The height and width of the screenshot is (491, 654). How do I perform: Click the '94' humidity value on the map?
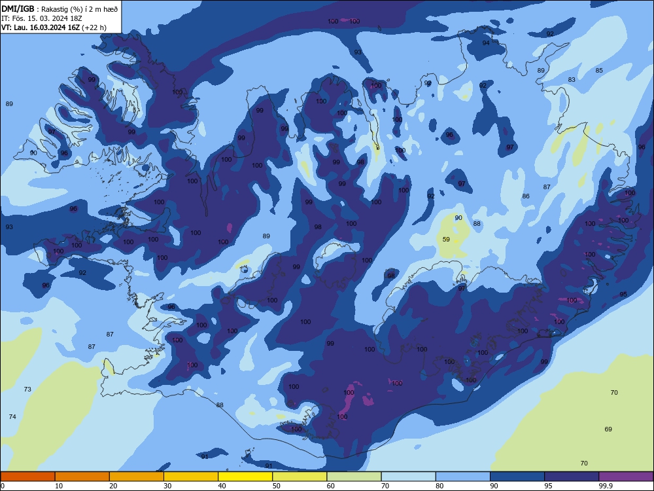click(486, 43)
